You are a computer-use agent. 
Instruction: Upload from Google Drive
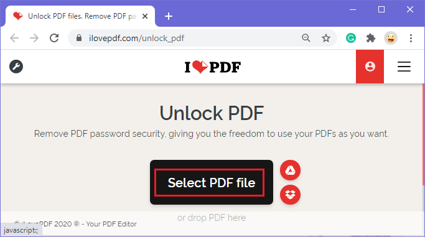(290, 170)
